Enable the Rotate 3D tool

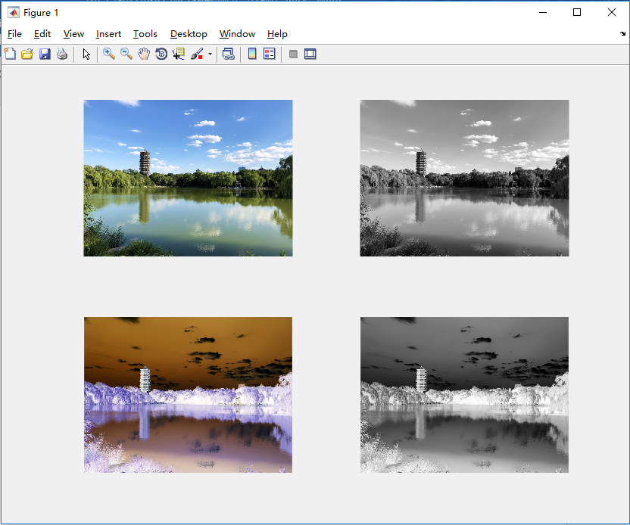161,54
